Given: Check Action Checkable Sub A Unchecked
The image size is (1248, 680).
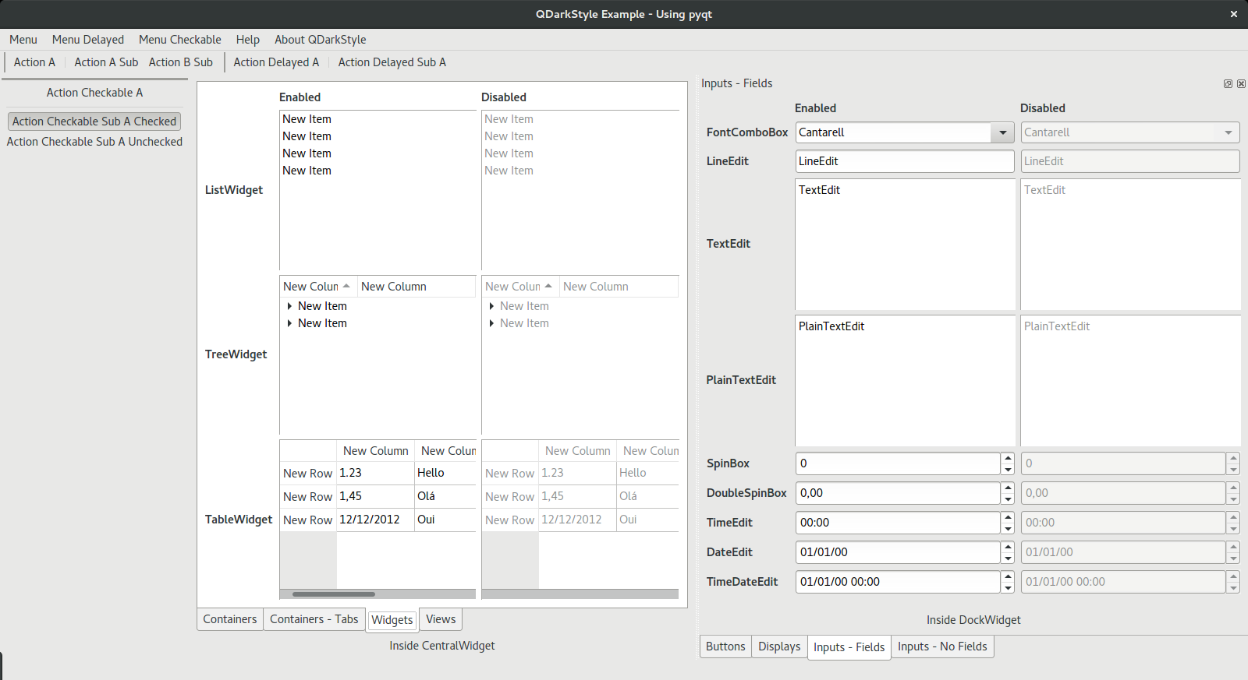Looking at the screenshot, I should pyautogui.click(x=94, y=142).
